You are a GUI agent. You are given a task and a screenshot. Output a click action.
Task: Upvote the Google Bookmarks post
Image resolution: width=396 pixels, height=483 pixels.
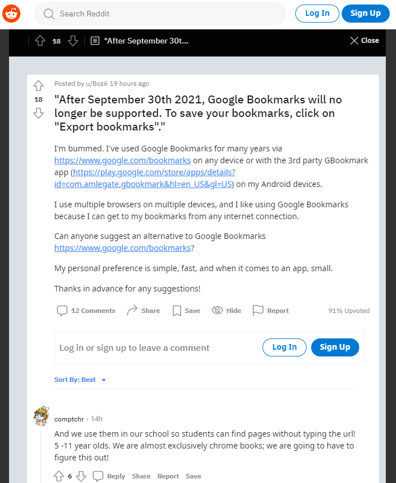click(x=38, y=86)
